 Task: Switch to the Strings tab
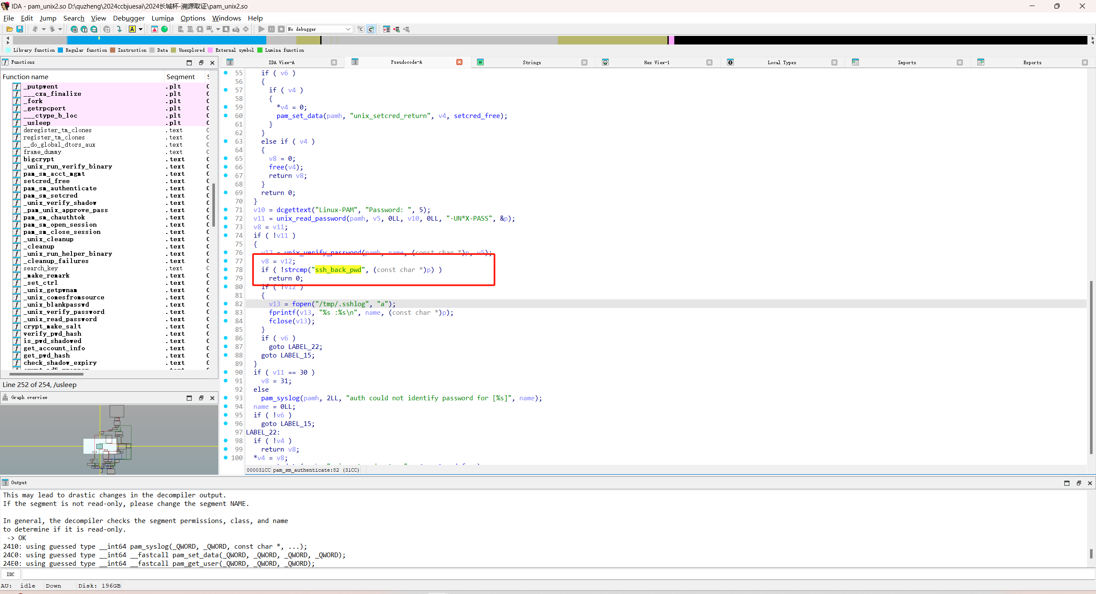point(531,62)
